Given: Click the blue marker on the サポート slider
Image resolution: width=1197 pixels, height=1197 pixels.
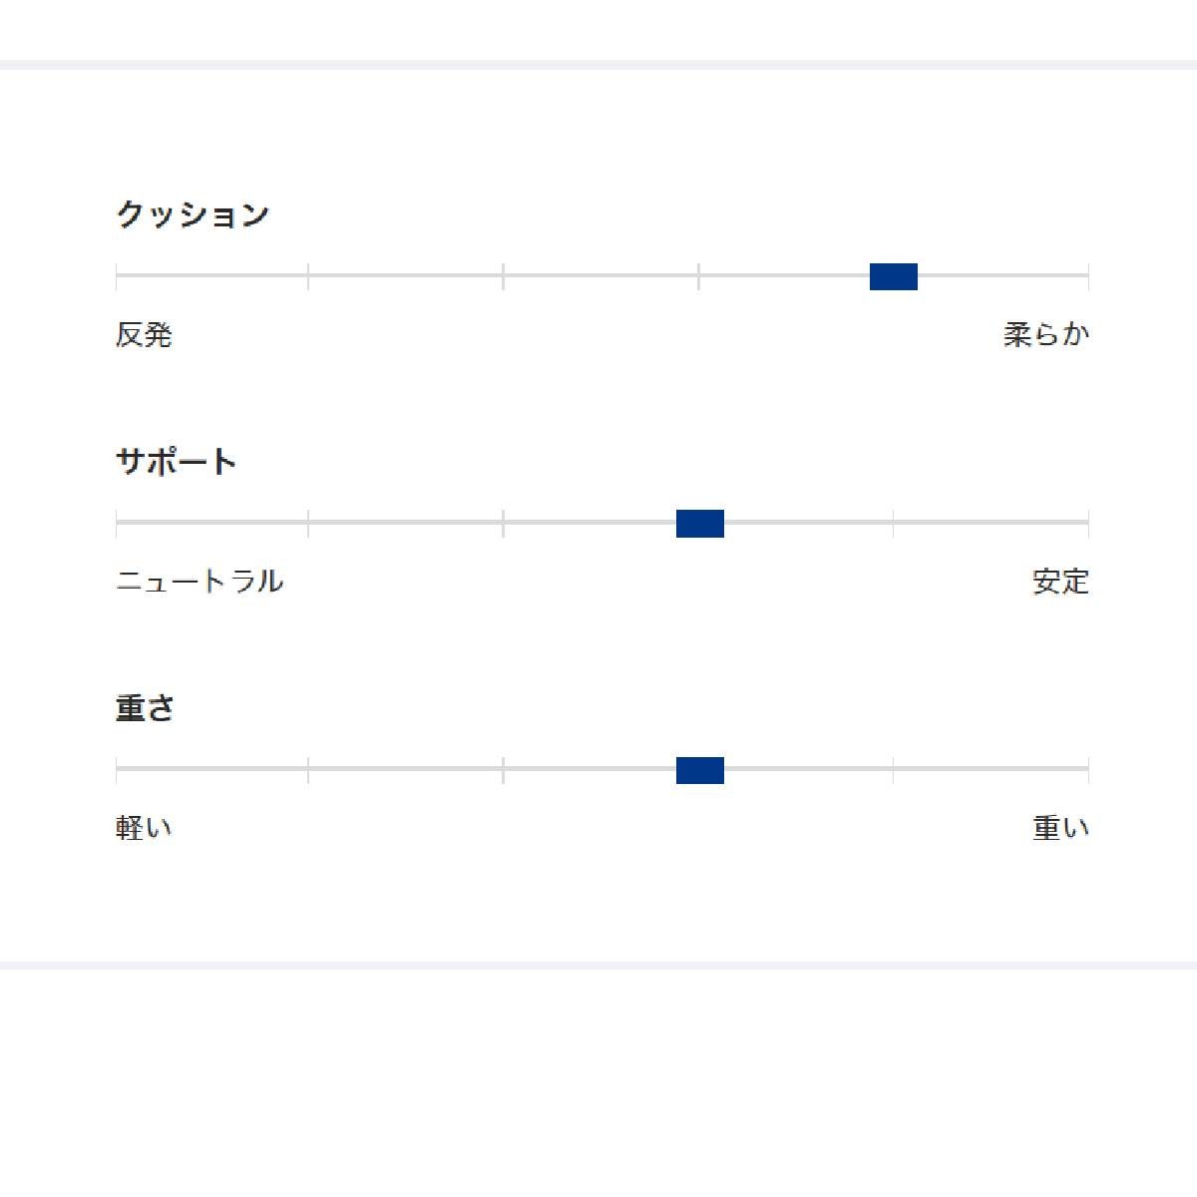Looking at the screenshot, I should click(x=699, y=523).
